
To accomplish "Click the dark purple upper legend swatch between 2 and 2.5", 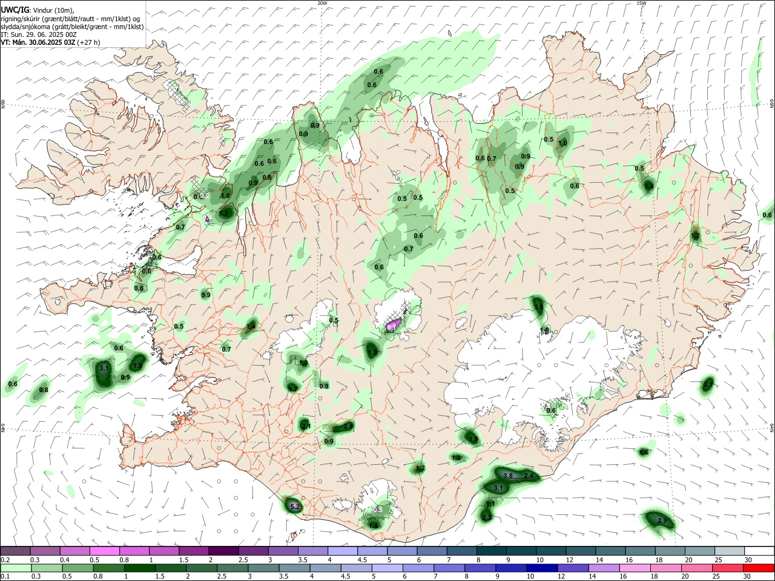I will (223, 551).
